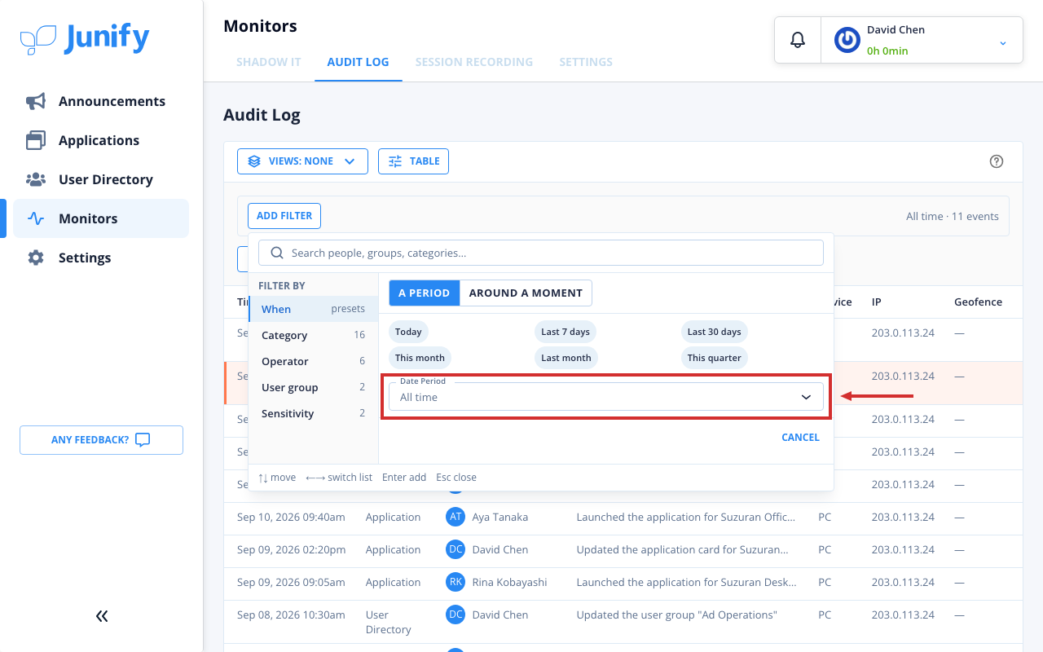Choose the This quarter preset
Image resolution: width=1043 pixels, height=652 pixels.
point(714,358)
